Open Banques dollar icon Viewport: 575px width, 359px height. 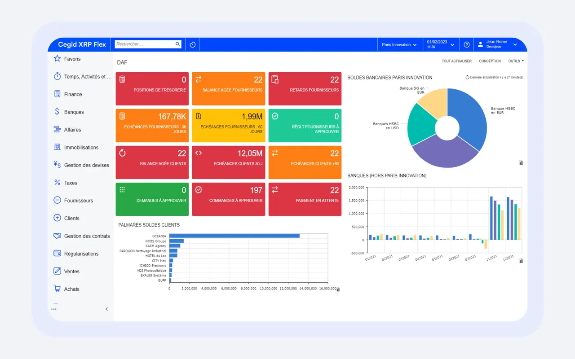[x=57, y=112]
